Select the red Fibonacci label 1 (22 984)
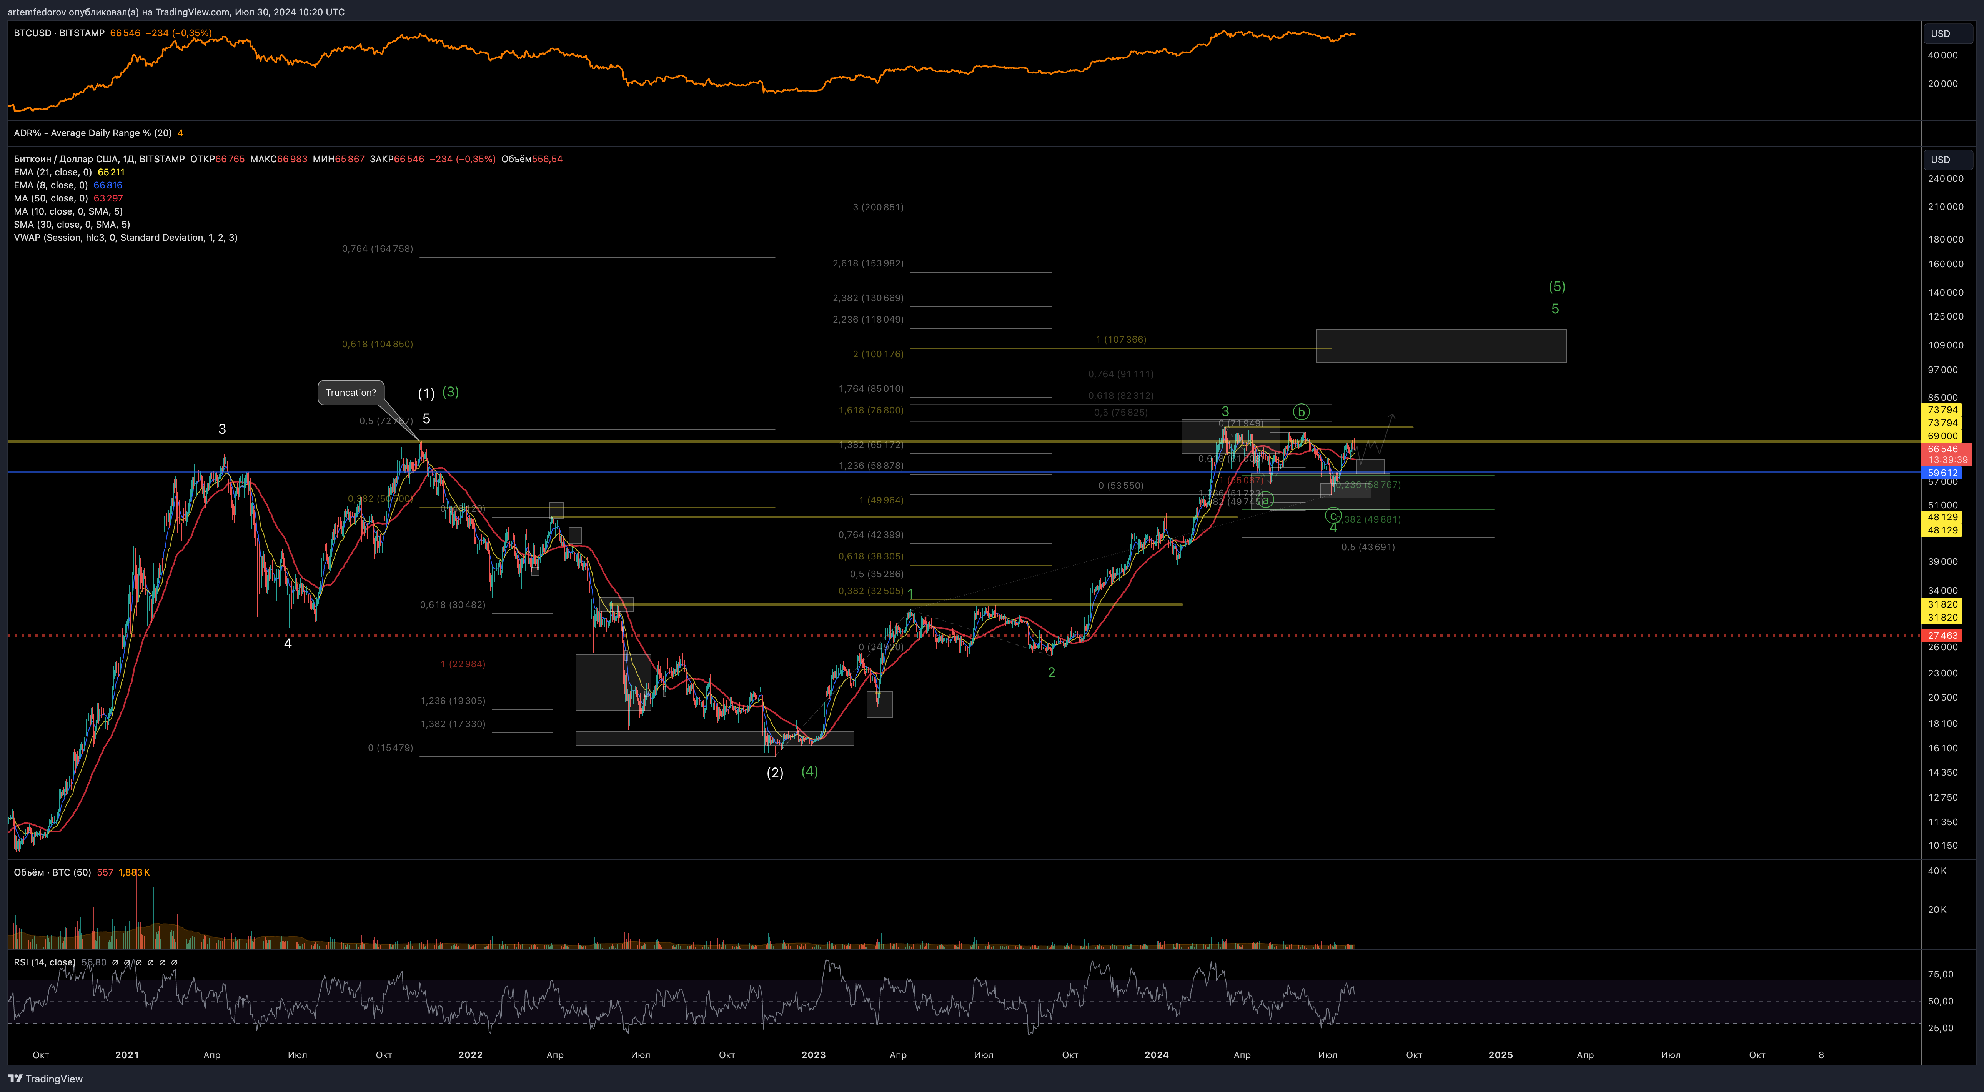Image resolution: width=1984 pixels, height=1092 pixels. [463, 664]
